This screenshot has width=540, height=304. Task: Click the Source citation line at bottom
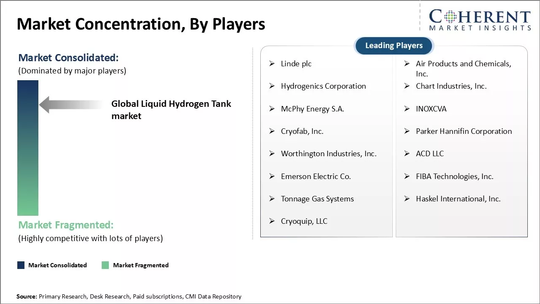tap(129, 296)
